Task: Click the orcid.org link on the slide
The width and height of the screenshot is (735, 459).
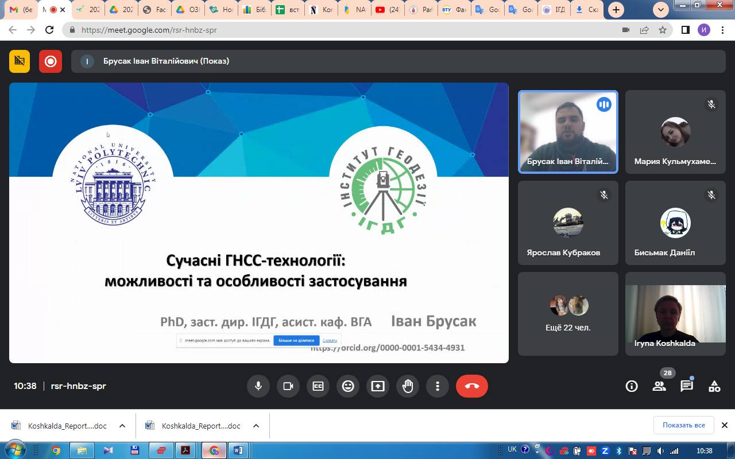Action: pos(388,348)
